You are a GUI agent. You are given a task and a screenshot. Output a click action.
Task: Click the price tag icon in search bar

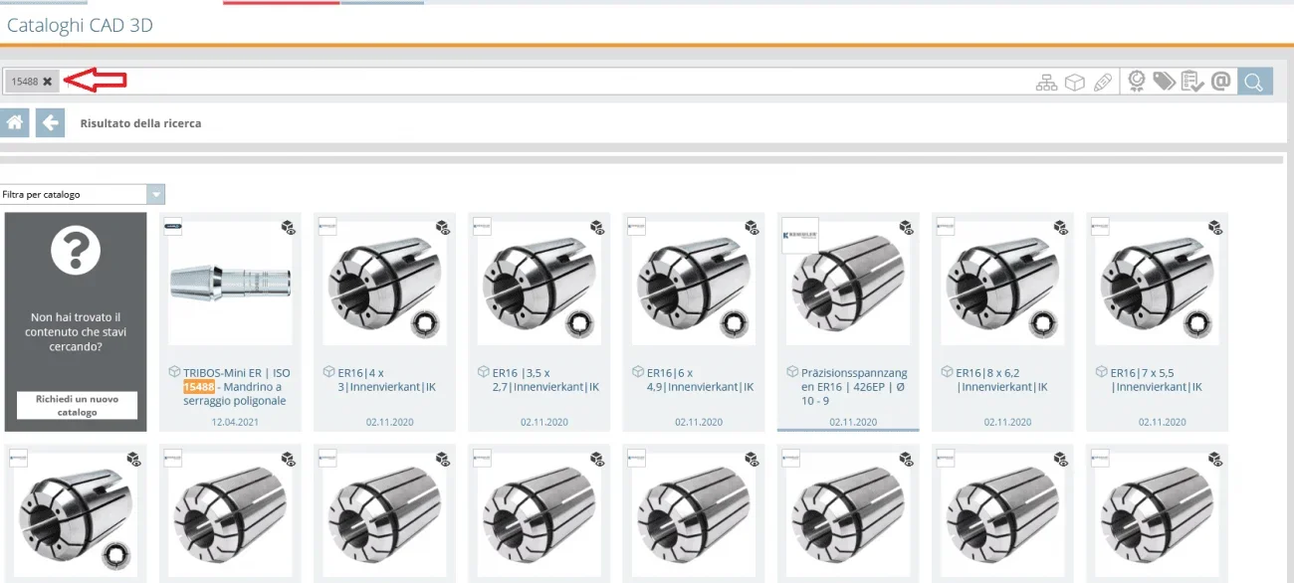(x=1164, y=82)
